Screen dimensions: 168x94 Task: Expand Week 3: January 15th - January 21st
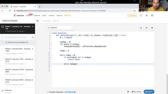coord(33,59)
